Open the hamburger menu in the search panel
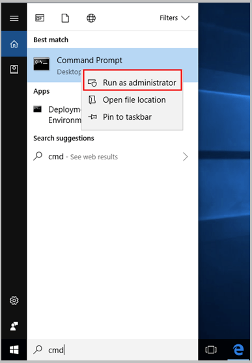This screenshot has width=252, height=363. (x=14, y=18)
